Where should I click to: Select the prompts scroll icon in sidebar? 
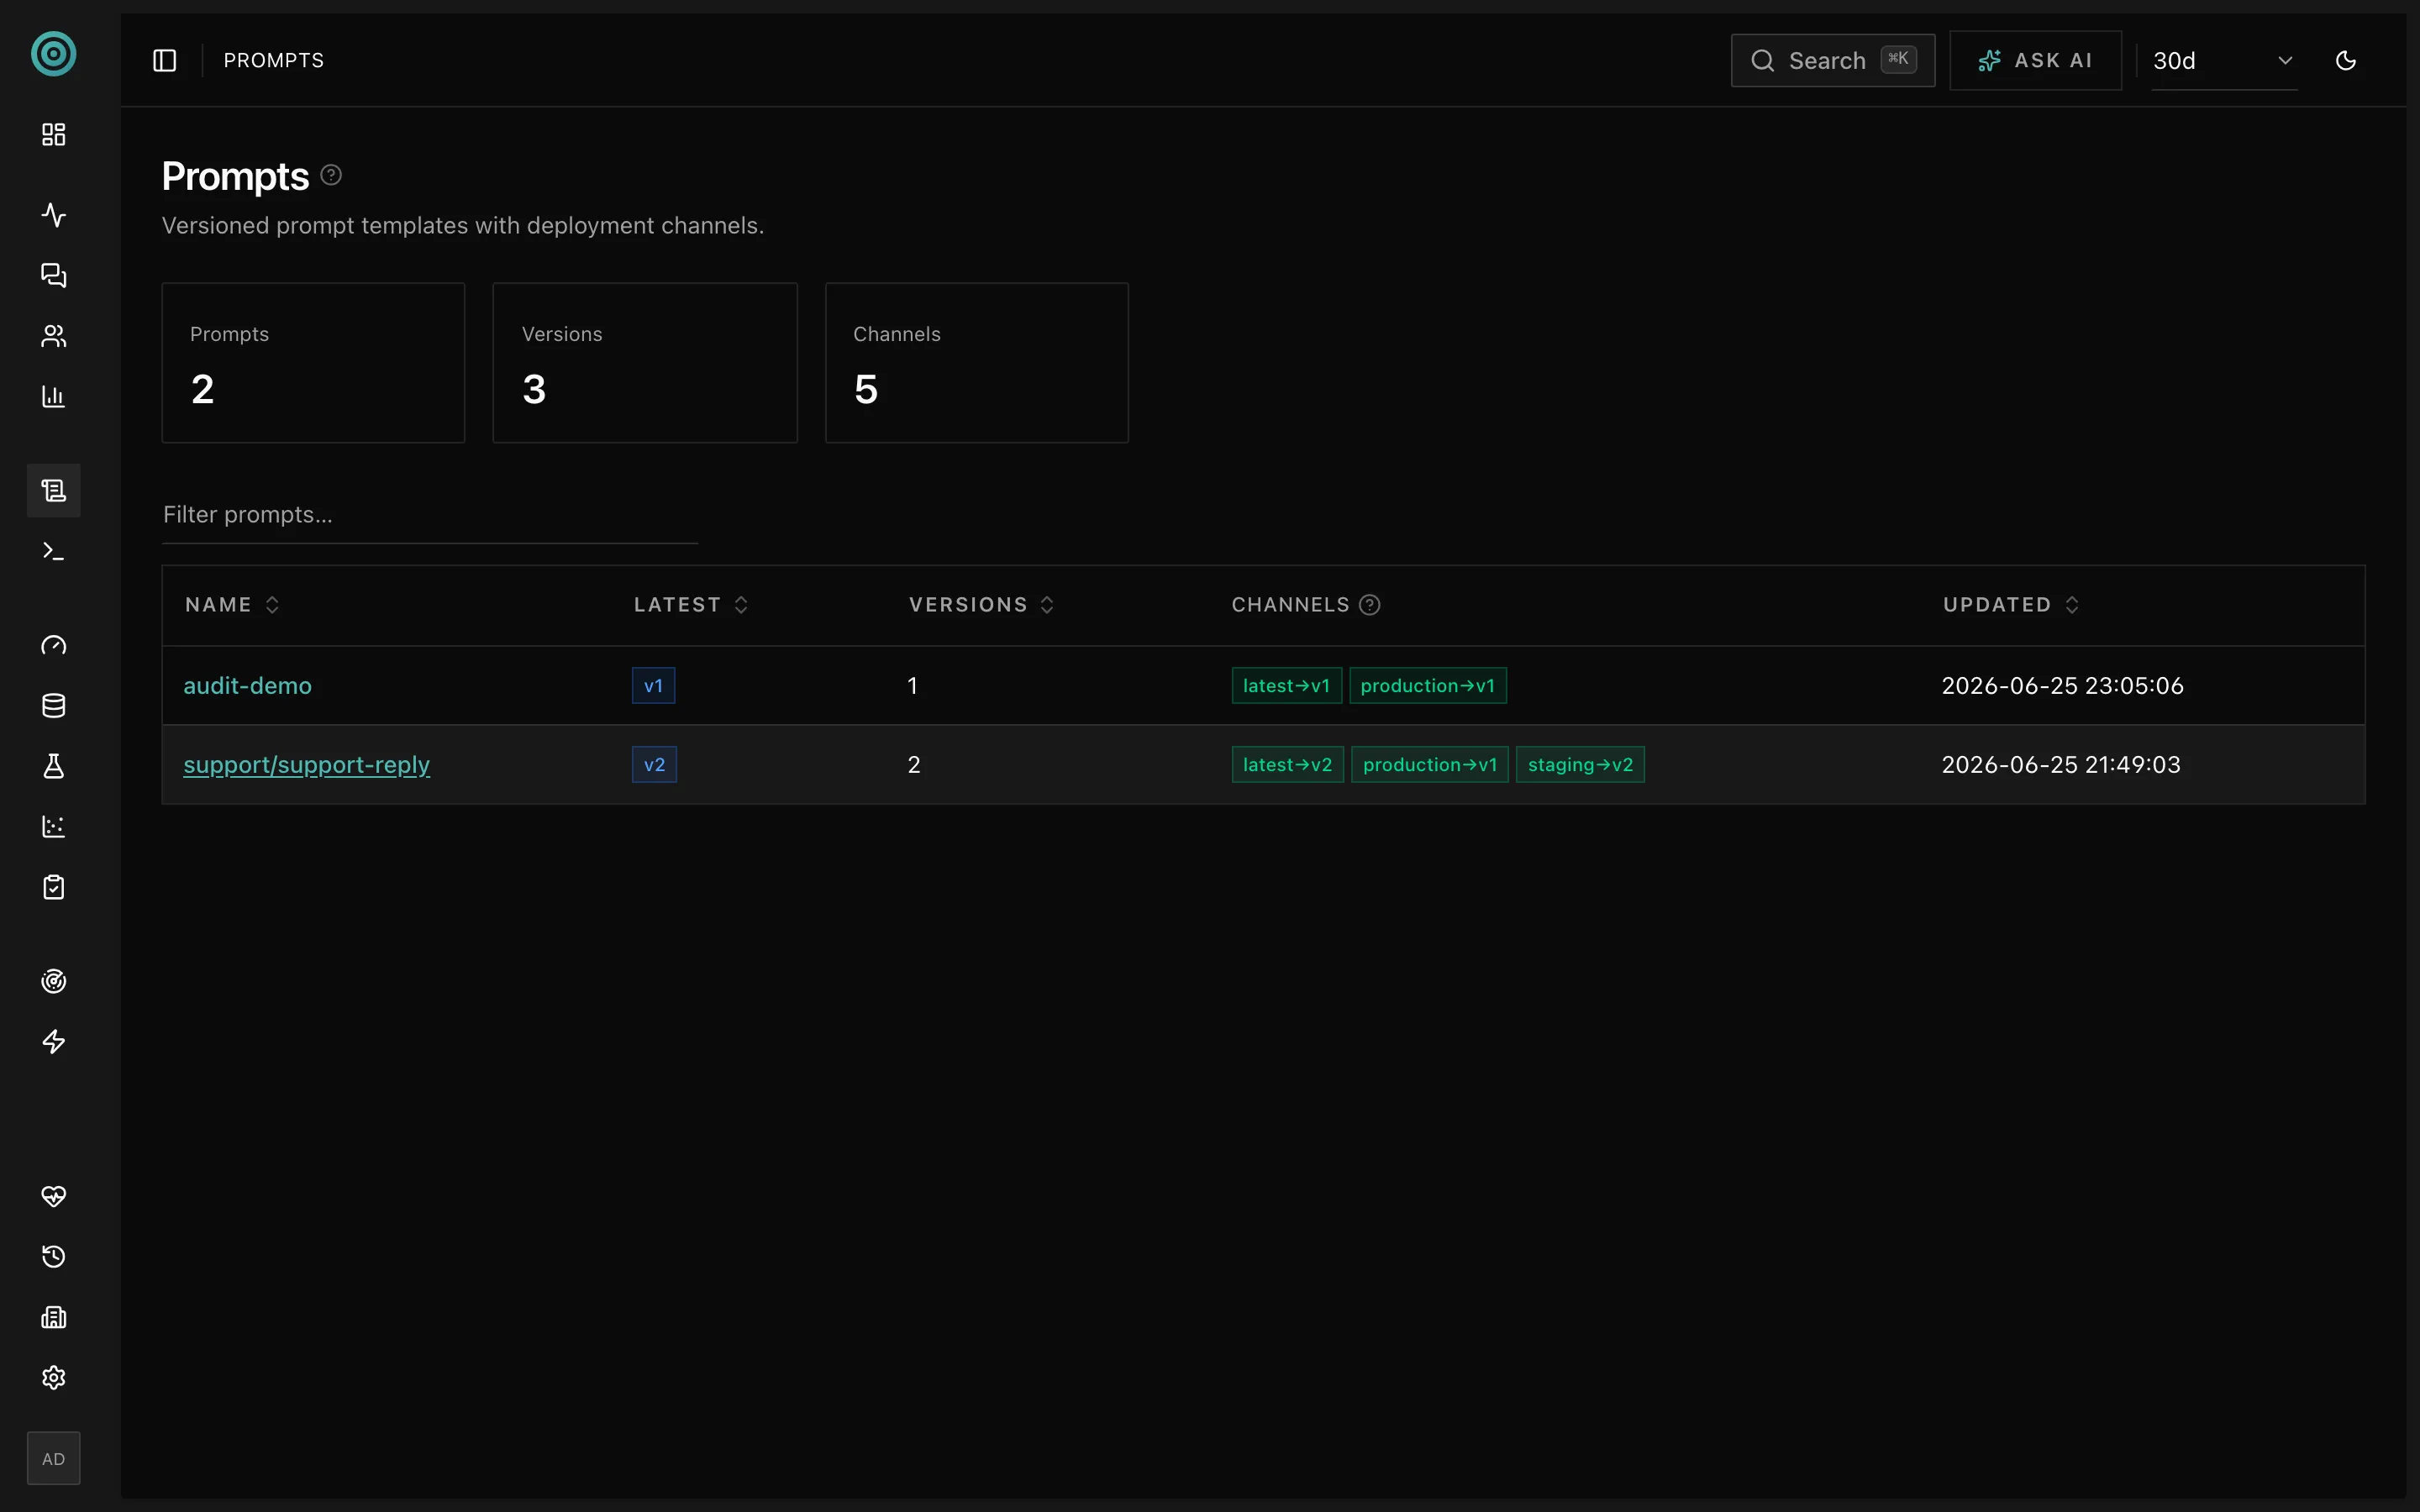click(x=53, y=490)
